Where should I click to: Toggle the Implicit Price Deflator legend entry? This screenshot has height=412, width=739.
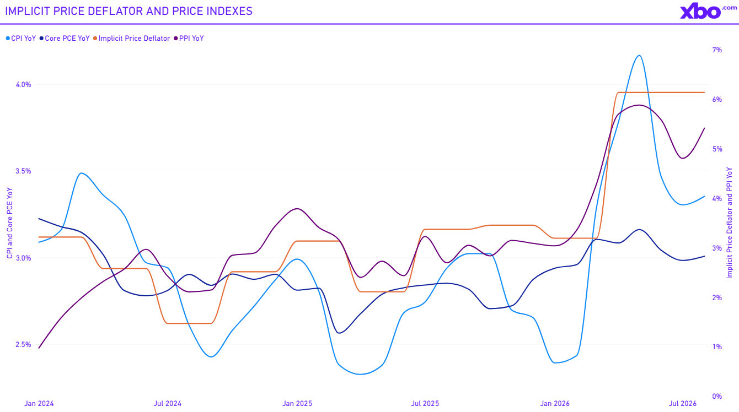pyautogui.click(x=132, y=39)
